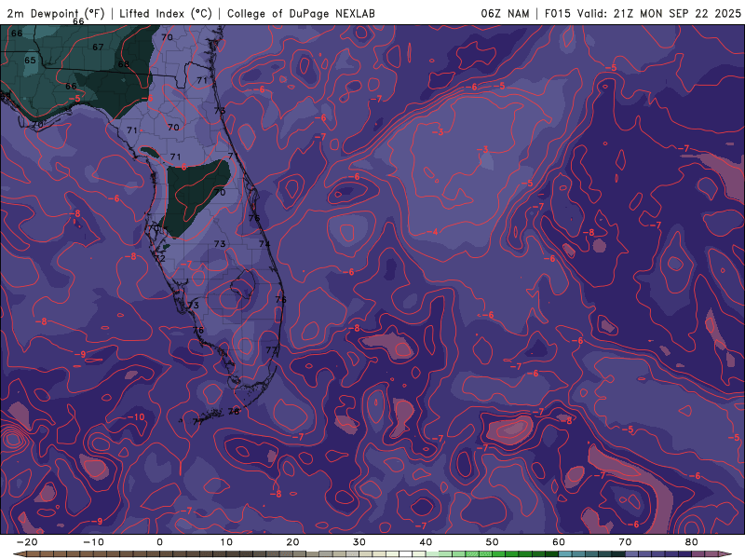This screenshot has height=559, width=745.
Task: Click the "80" tick label on the color scale
Action: (x=692, y=542)
